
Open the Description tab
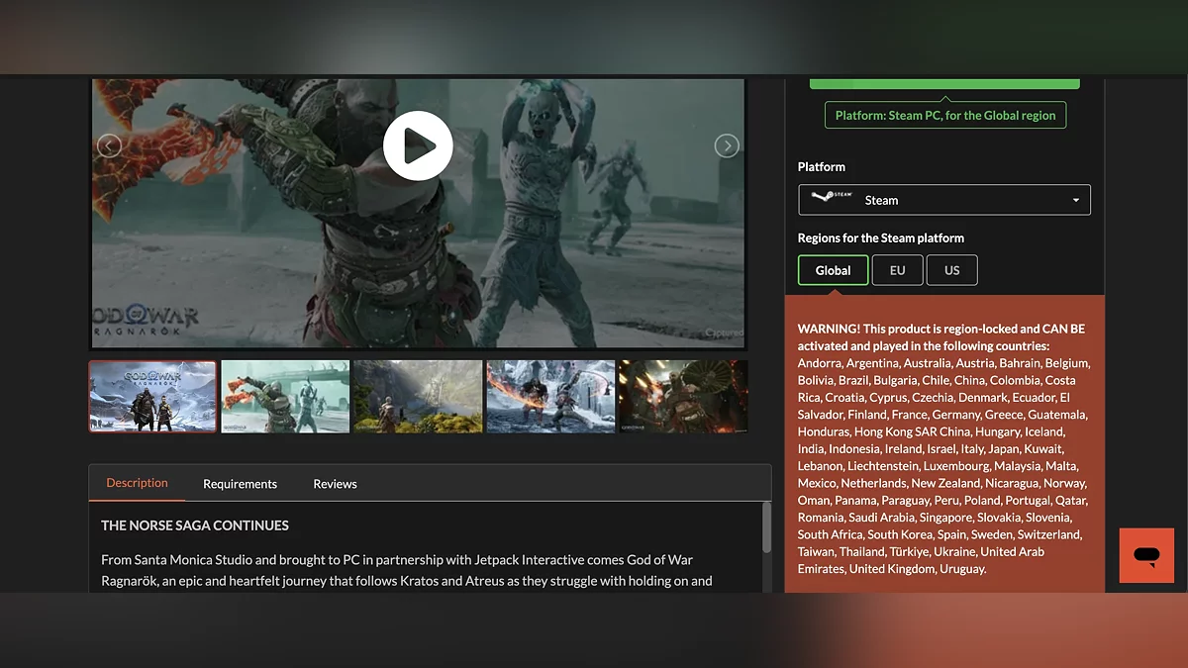tap(137, 483)
